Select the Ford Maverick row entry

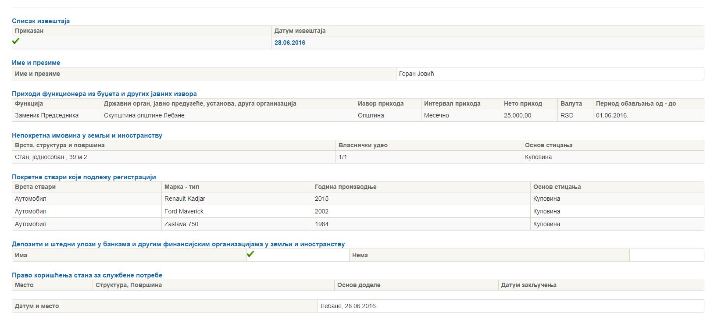click(184, 211)
